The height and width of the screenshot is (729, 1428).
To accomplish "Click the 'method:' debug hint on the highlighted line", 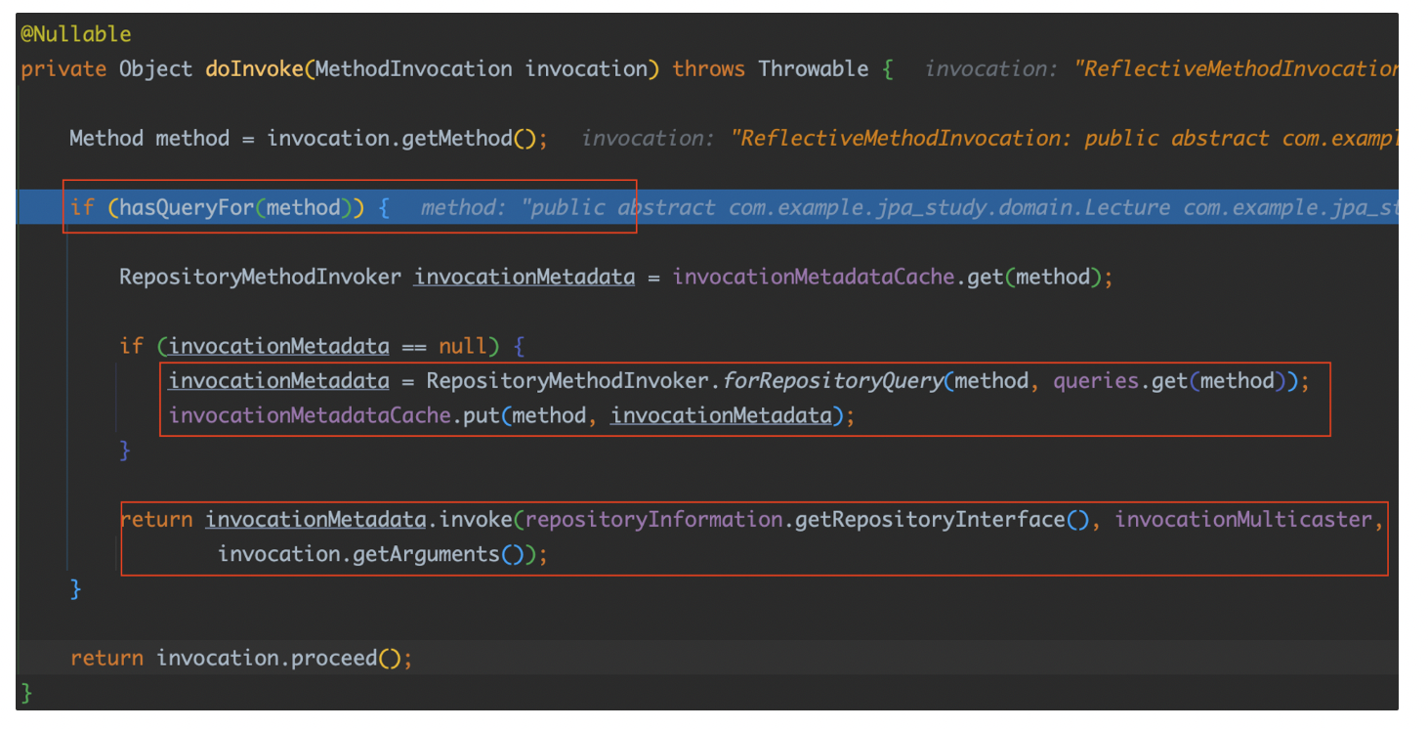I will coord(464,208).
